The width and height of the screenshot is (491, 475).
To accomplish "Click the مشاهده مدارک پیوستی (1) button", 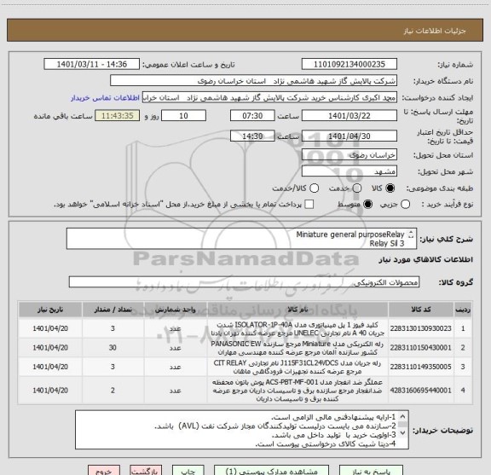I will (x=271, y=471).
